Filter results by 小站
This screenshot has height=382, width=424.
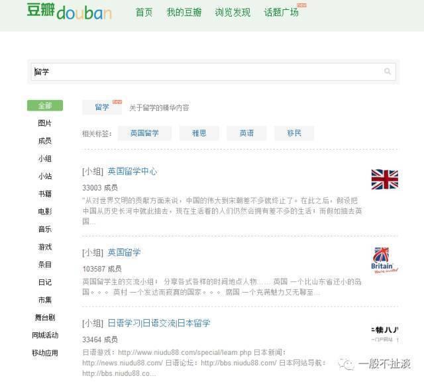[x=45, y=176]
